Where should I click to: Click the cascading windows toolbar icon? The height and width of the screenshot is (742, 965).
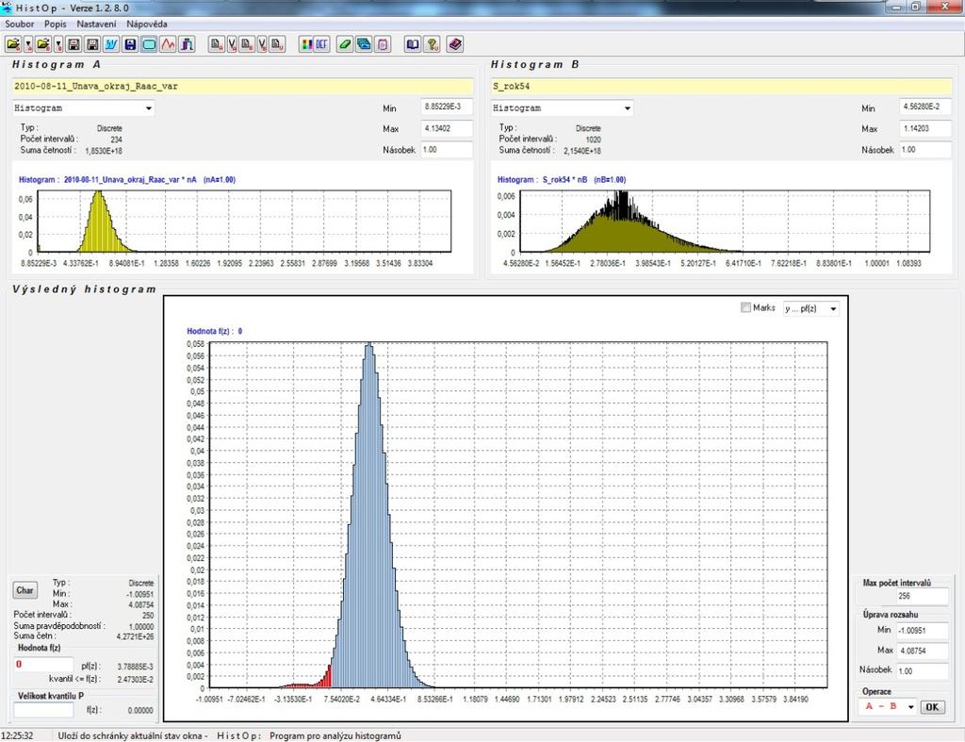[364, 44]
